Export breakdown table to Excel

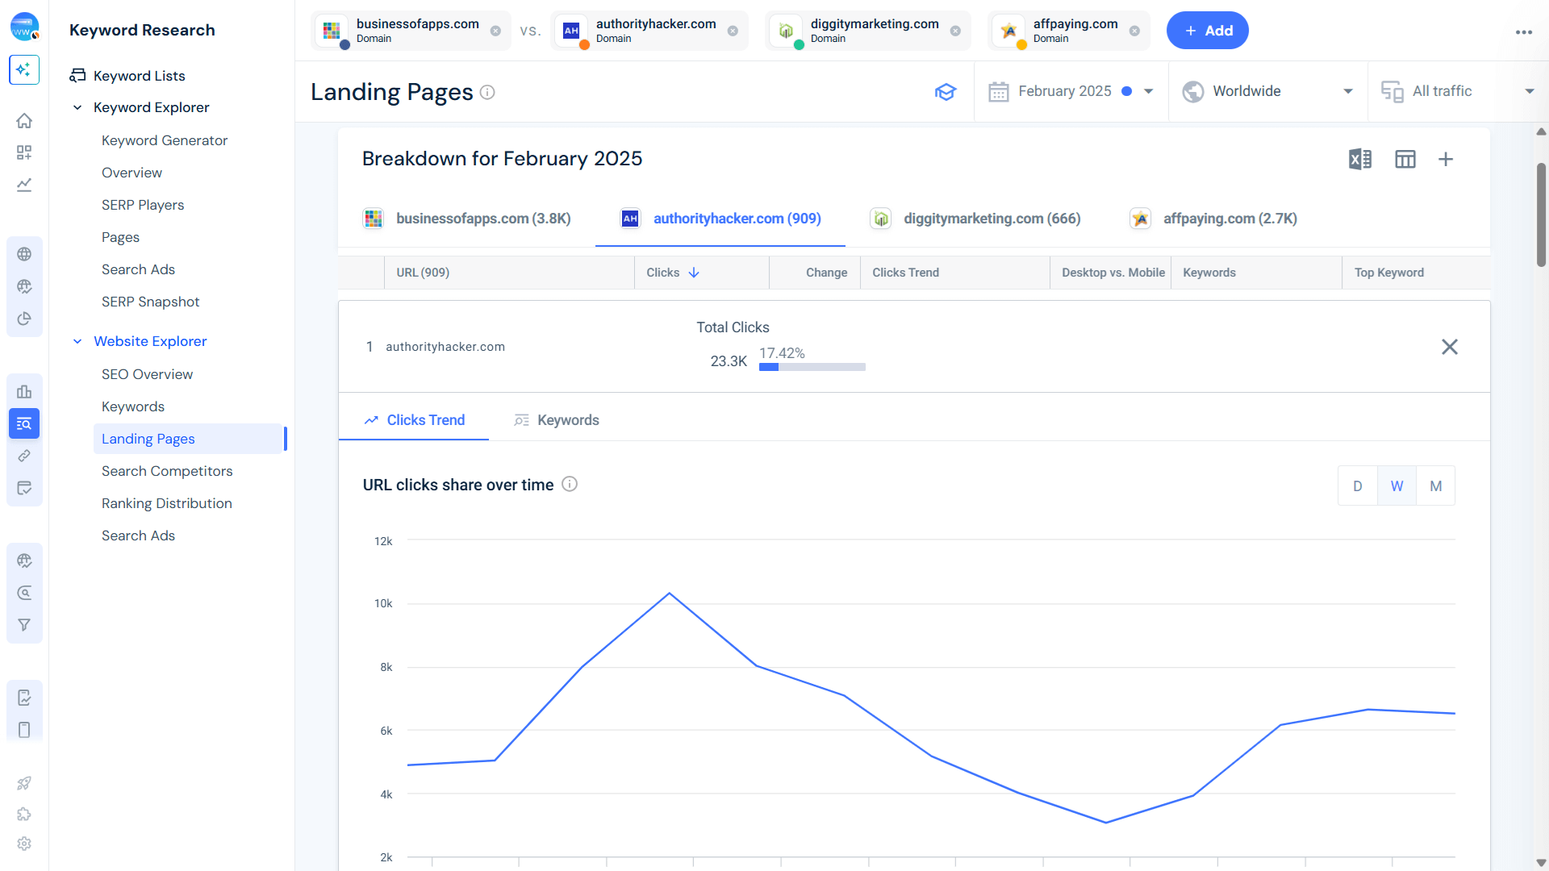1360,159
